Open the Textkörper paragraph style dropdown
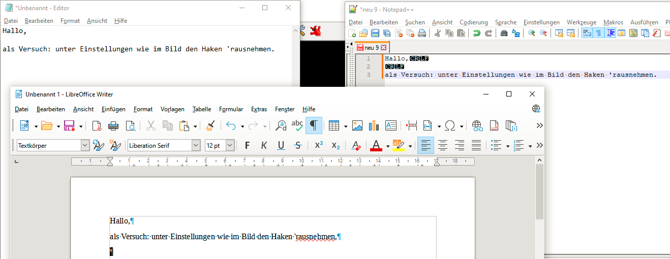The width and height of the screenshot is (670, 259). point(85,145)
